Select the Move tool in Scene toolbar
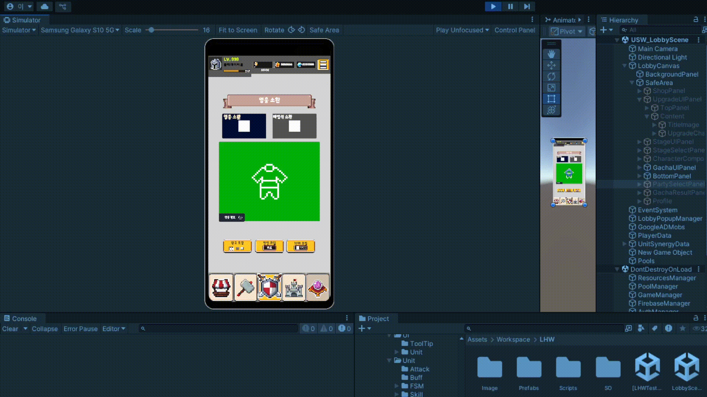Screen dimensions: 707x397 (x=551, y=65)
